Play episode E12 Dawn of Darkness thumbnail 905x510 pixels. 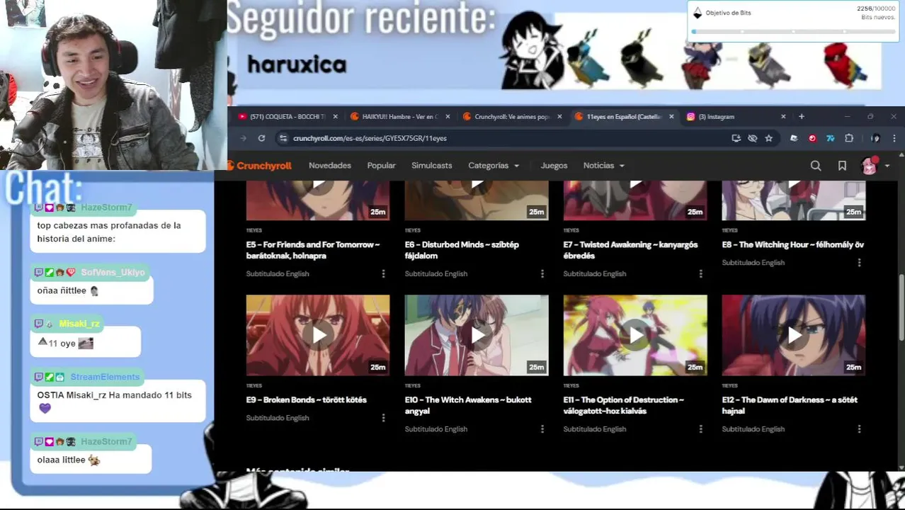[794, 335]
